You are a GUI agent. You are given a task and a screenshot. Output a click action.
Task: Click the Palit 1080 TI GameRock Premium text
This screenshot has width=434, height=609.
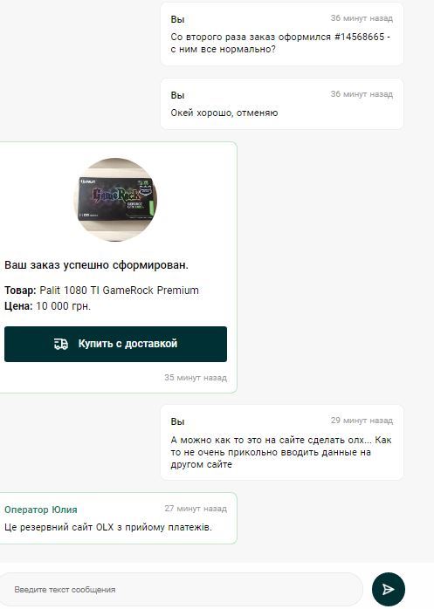(x=119, y=291)
